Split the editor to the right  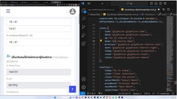coord(168,10)
